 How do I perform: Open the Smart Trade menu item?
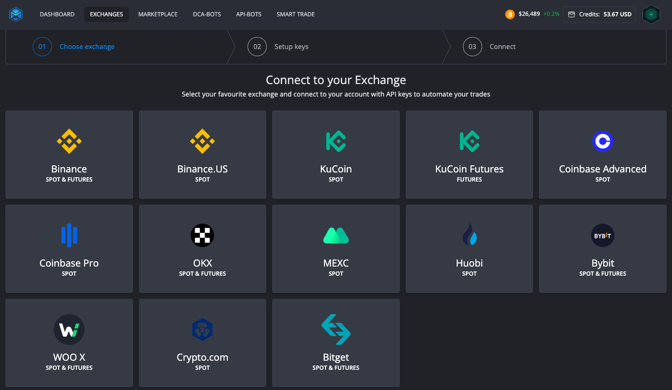296,14
